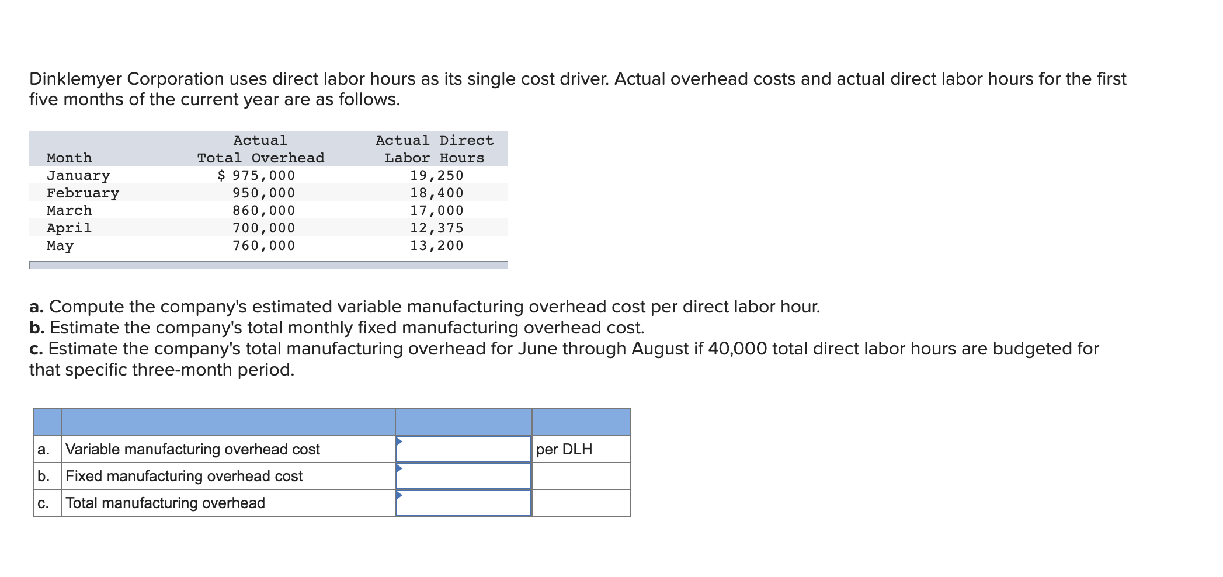Click the blue header band above the answer table
Image resolution: width=1223 pixels, height=577 pixels.
(x=228, y=420)
